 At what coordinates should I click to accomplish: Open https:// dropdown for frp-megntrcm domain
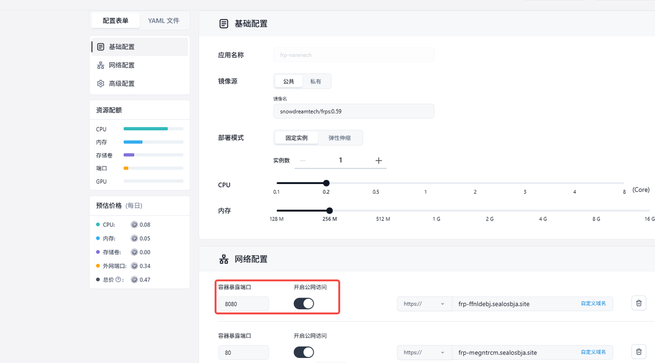[x=424, y=352]
